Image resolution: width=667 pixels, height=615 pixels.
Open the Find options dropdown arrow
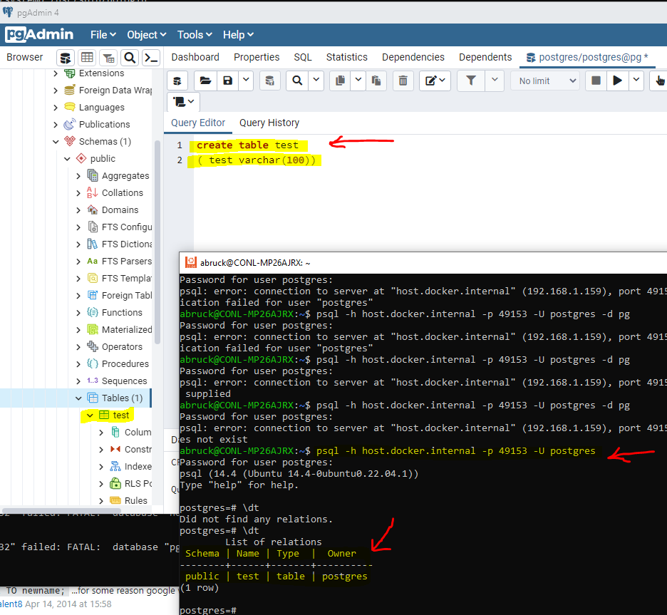click(x=316, y=81)
